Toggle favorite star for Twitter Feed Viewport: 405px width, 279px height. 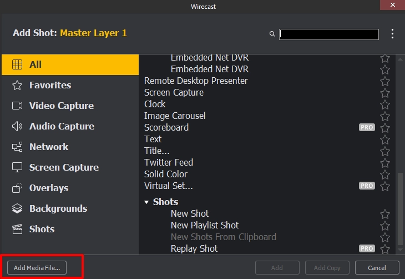(385, 163)
